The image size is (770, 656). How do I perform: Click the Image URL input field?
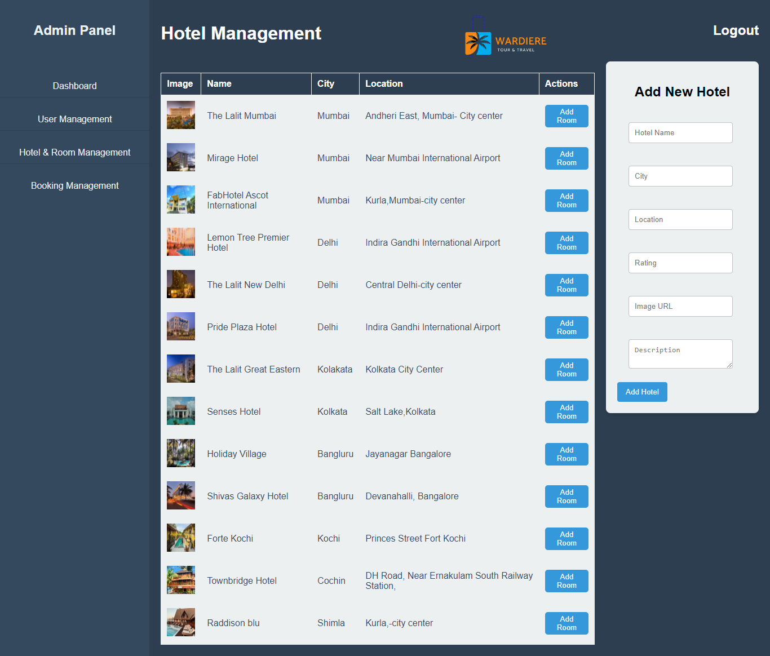(680, 306)
